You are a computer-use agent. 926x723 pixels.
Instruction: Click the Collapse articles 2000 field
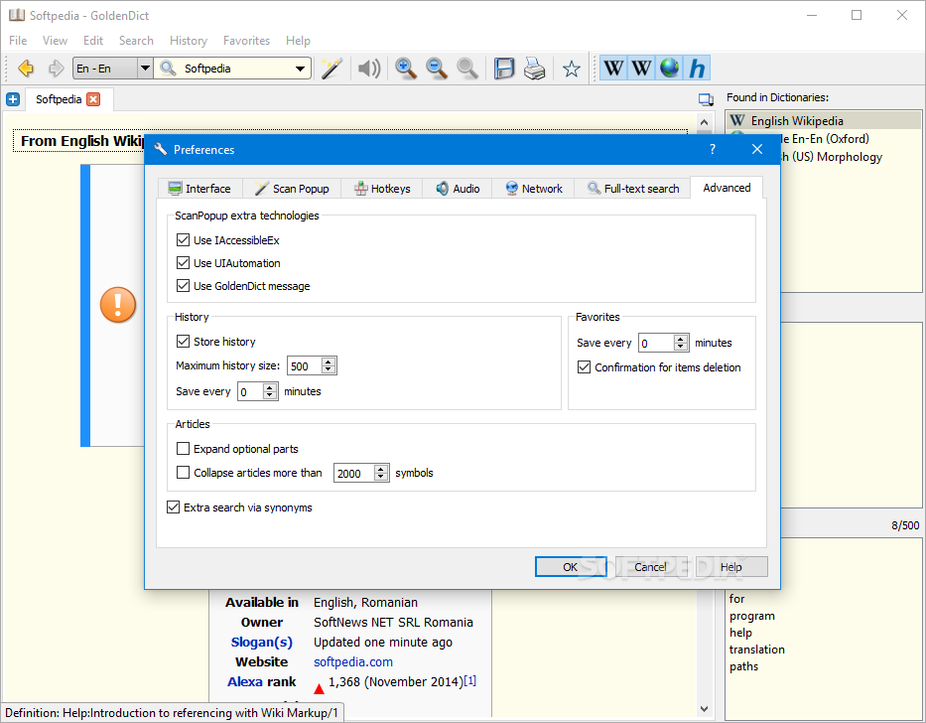pyautogui.click(x=353, y=473)
